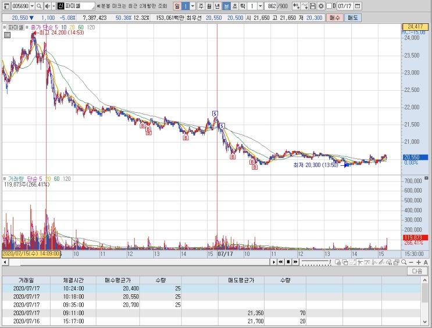The image size is (432, 328).
Task: Click the playback speed slider
Action: [316, 262]
